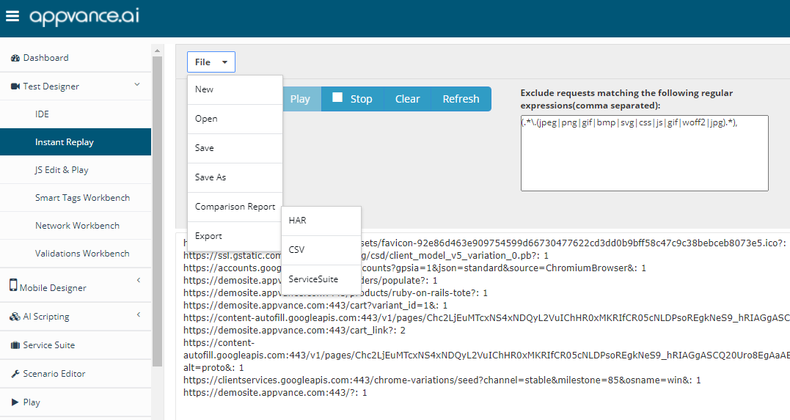This screenshot has height=420, width=790.
Task: Click the sidebar vertical scrollbar thumb
Action: point(157,212)
